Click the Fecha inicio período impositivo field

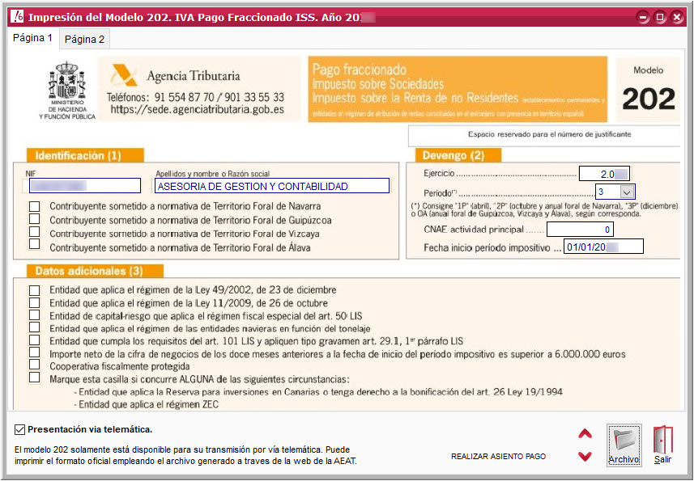(603, 247)
